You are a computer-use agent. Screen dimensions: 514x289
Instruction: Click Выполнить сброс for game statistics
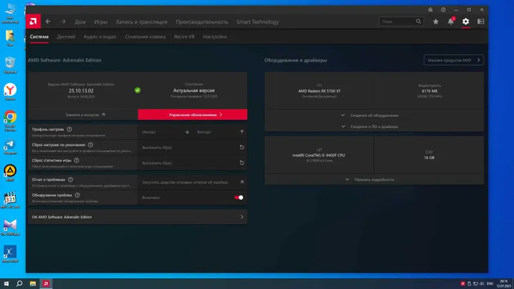click(192, 163)
